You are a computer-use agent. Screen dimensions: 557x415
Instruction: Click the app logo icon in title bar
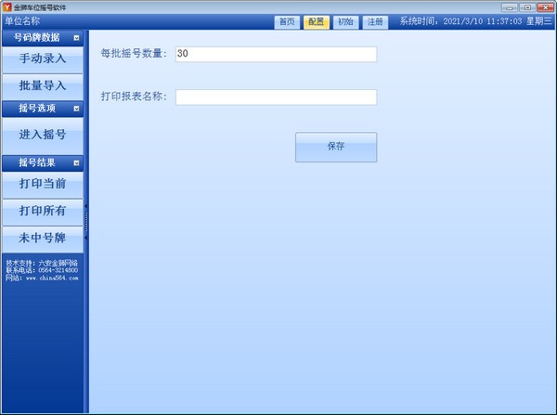point(6,7)
